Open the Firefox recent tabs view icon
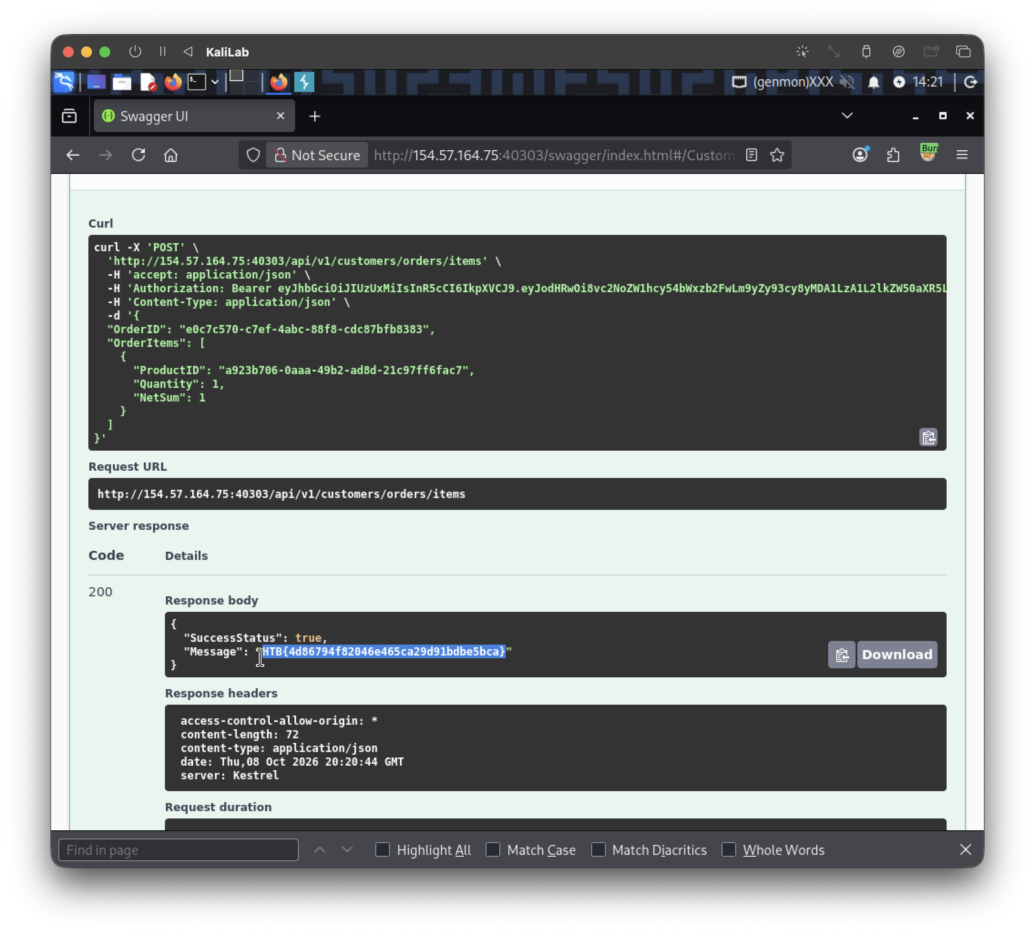The image size is (1035, 935). 69,116
